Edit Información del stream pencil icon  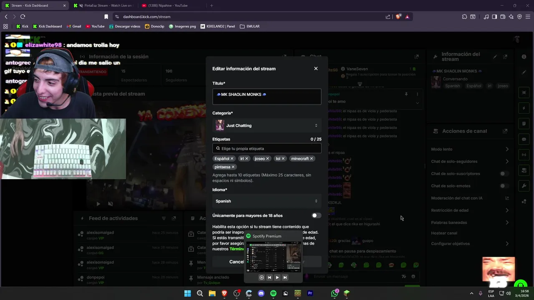click(x=495, y=57)
